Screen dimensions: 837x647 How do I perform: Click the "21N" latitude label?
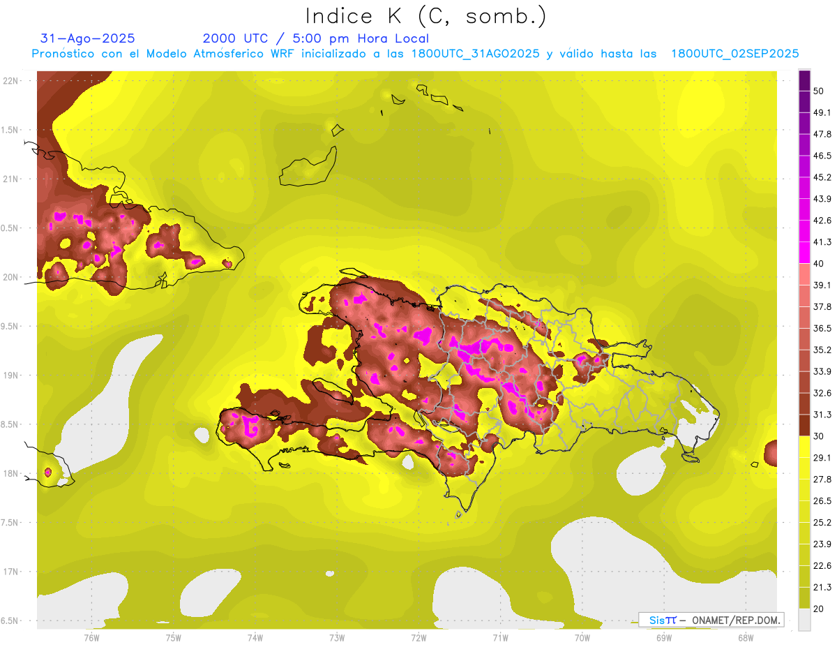12,179
